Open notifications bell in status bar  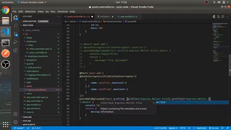(x=228, y=128)
